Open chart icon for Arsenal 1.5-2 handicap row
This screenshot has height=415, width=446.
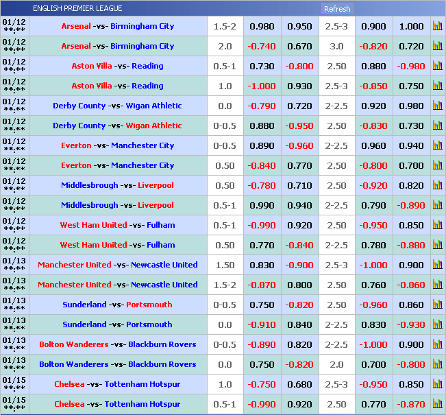pos(437,26)
